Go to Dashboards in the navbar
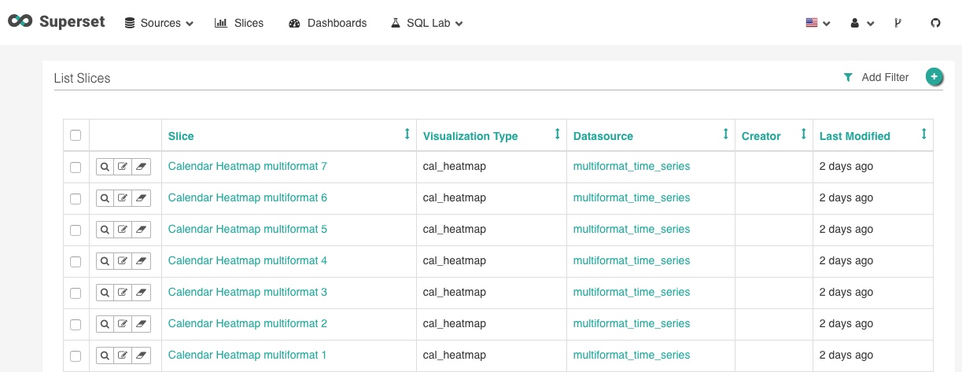Screen dimensions: 962x372 [x=328, y=23]
